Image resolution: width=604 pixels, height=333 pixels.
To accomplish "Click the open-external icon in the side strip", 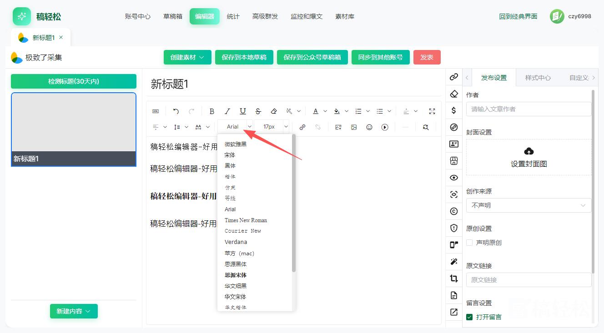I will click(x=454, y=312).
